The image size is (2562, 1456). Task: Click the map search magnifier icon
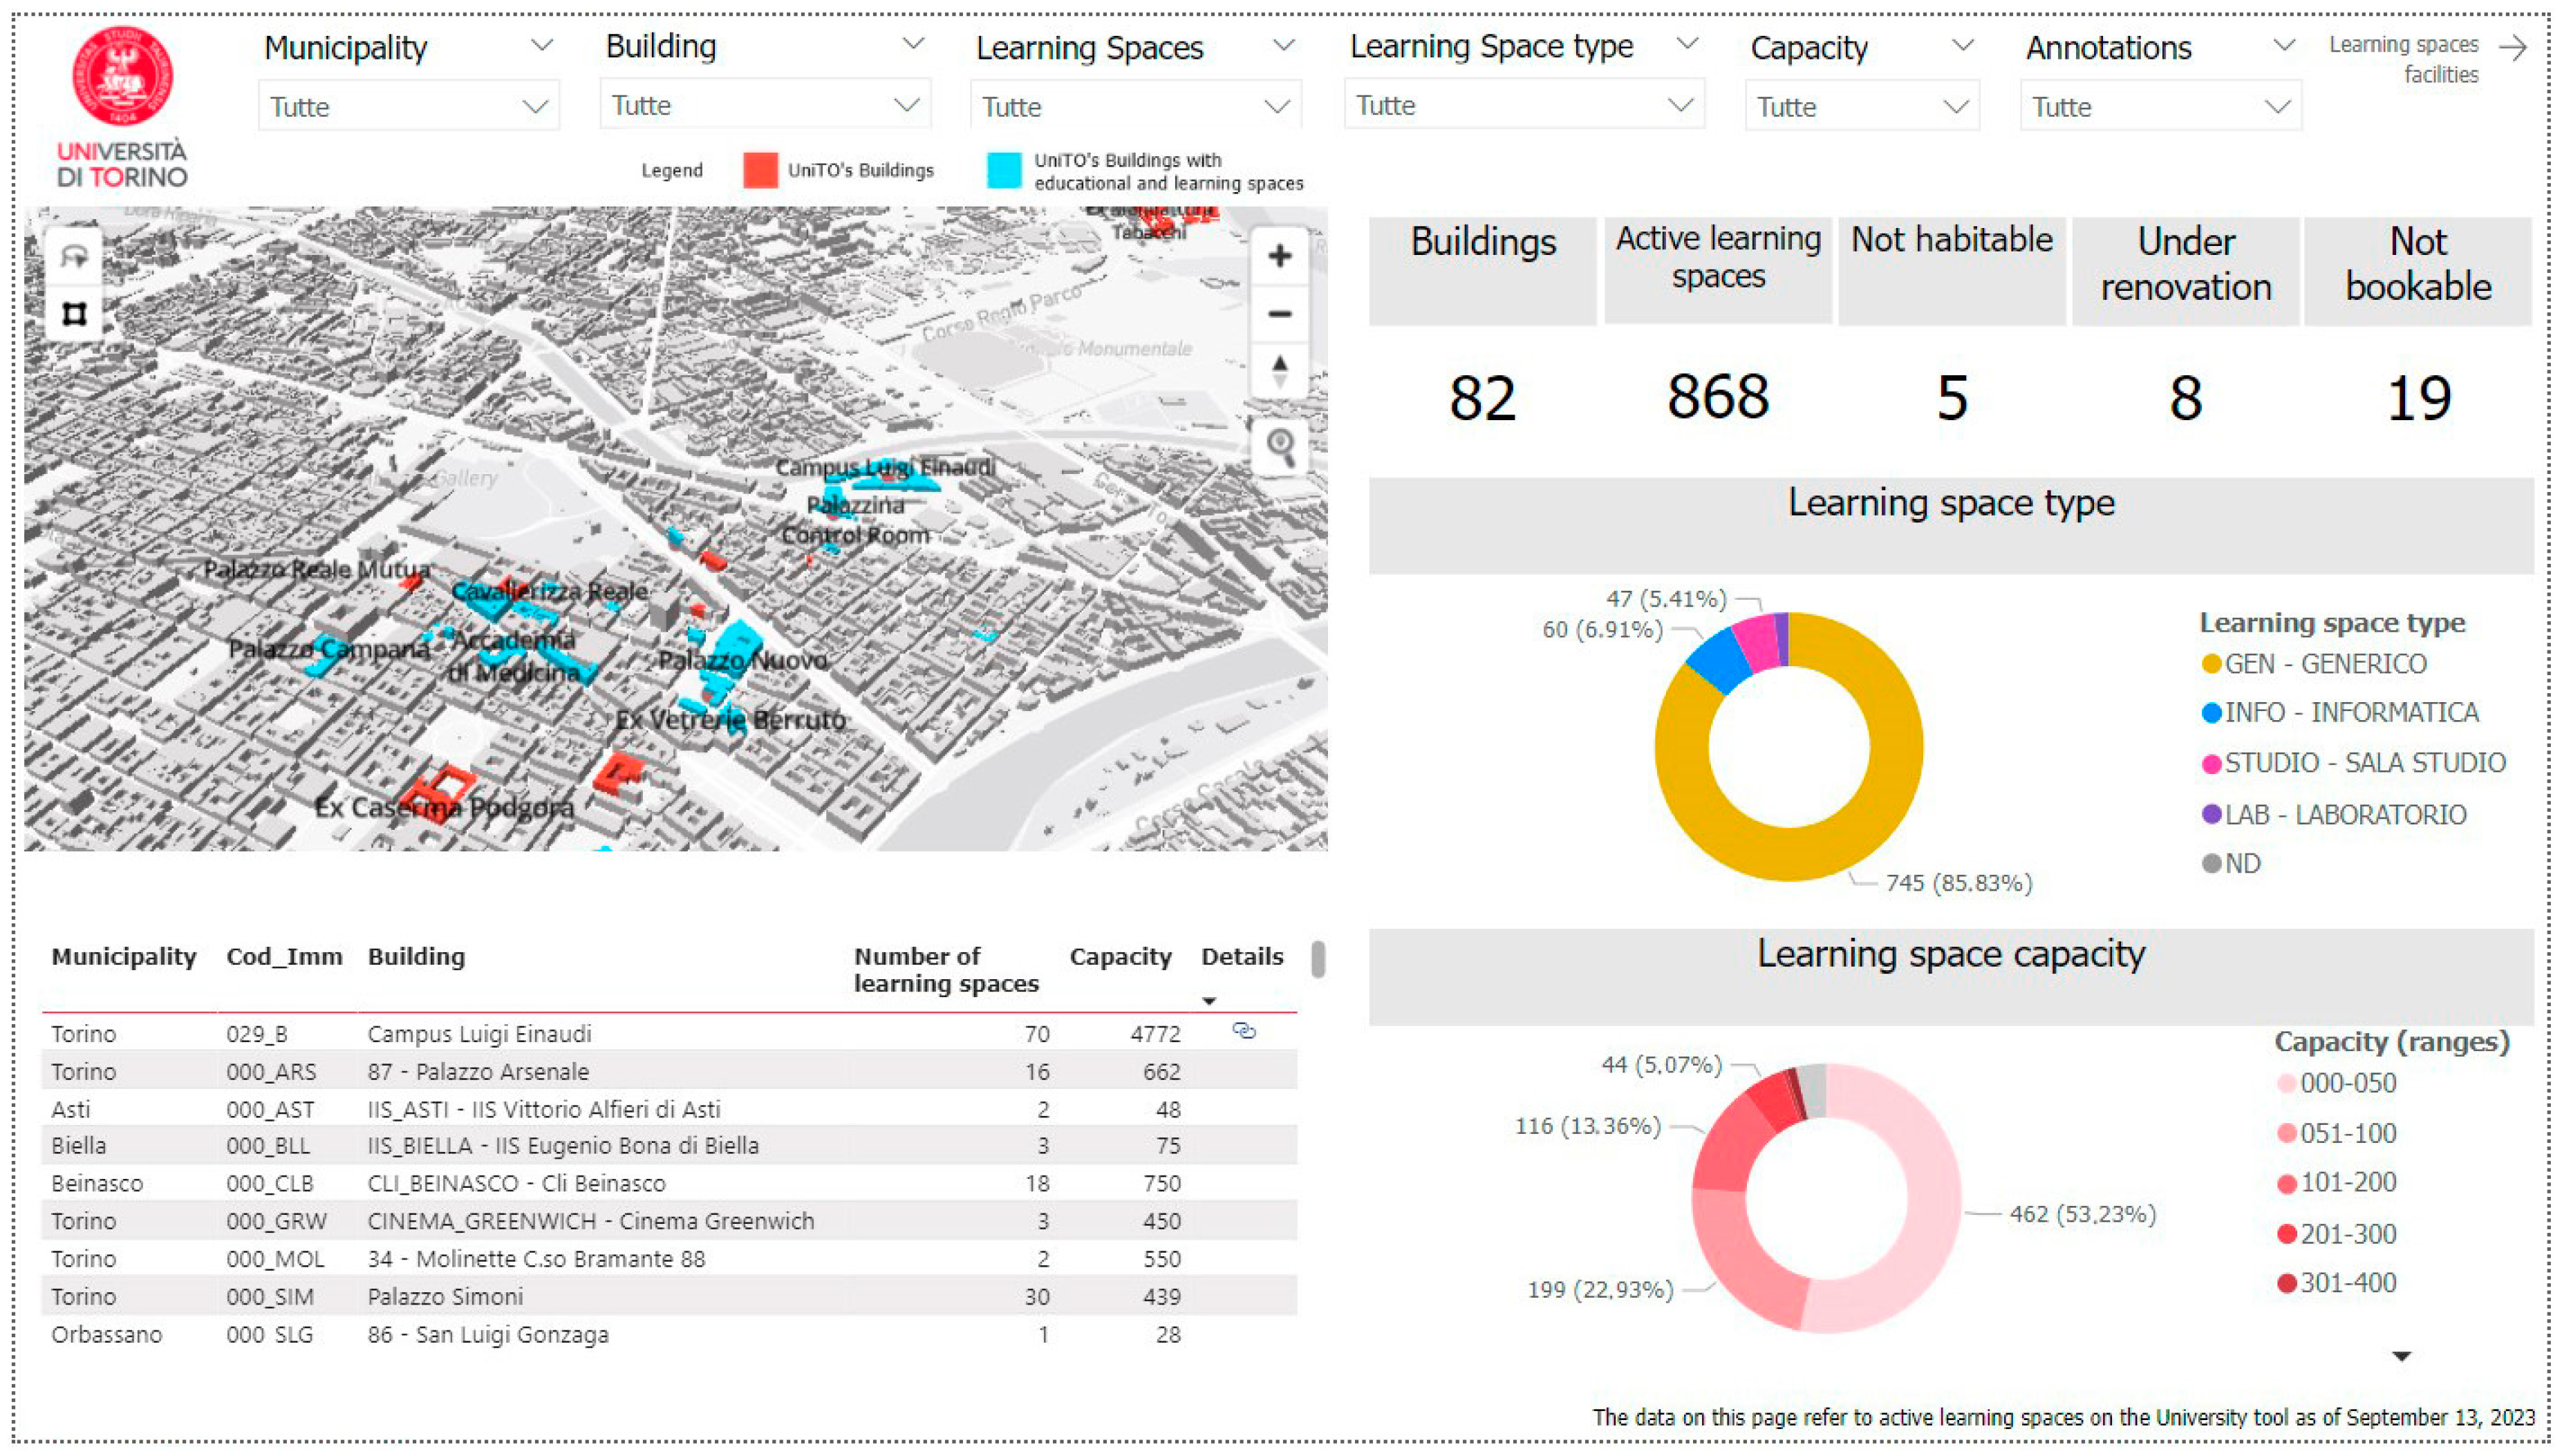click(1280, 445)
